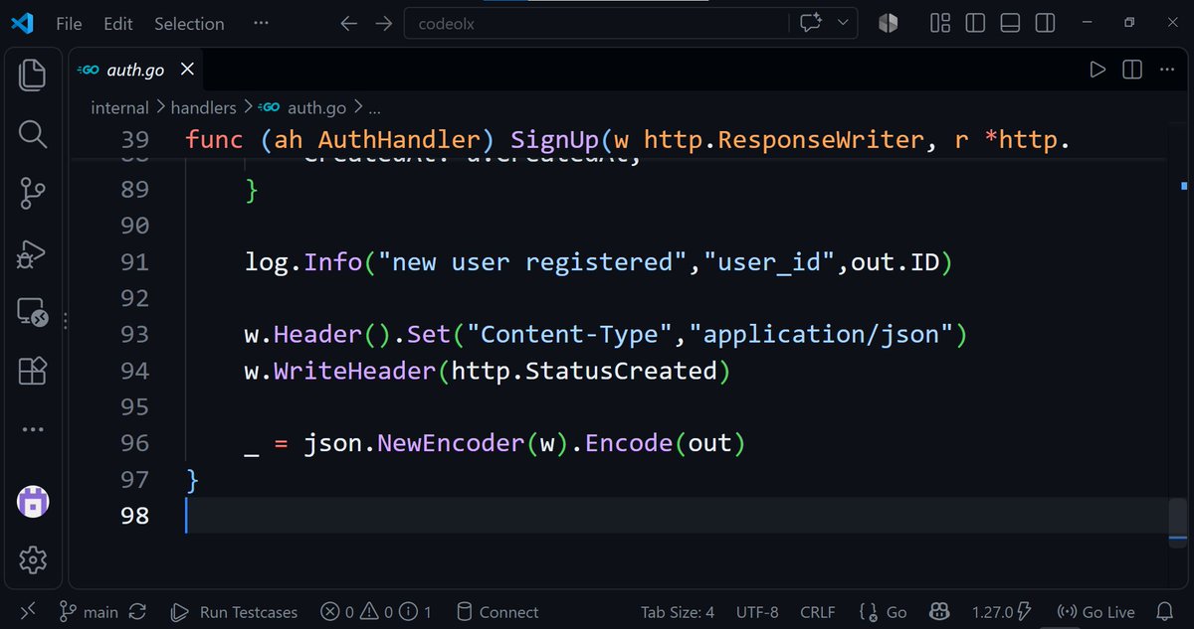Click the sticky SignUp function header line
This screenshot has width=1194, height=629.
[x=625, y=140]
